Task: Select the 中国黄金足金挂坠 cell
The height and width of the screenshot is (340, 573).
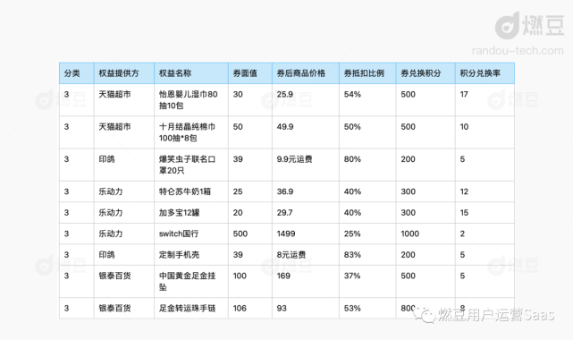Action: tap(191, 282)
